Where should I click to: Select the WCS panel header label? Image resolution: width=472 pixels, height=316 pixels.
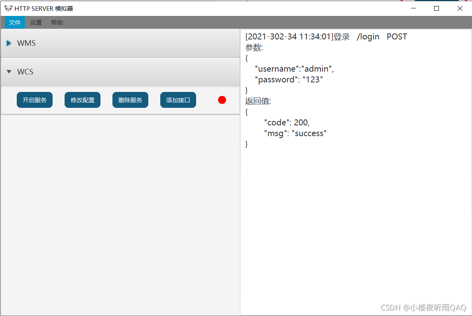[x=25, y=72]
